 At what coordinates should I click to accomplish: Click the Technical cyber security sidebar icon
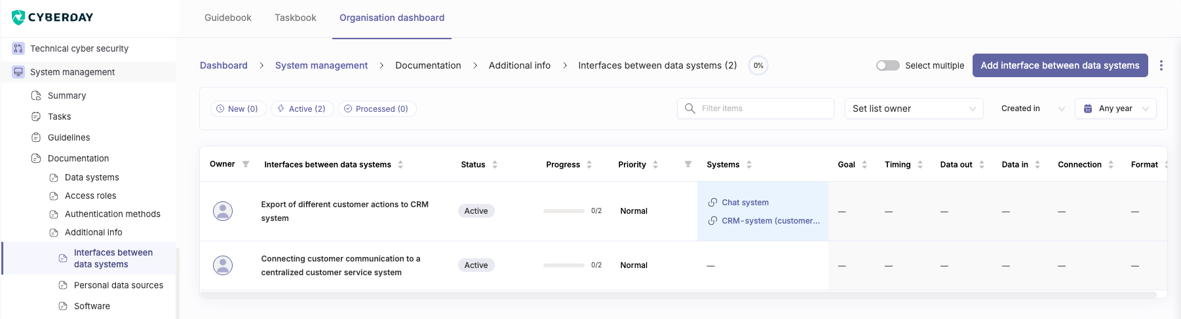(18, 48)
